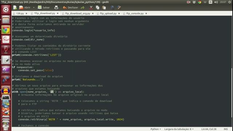This screenshot has width=233, height=131.
Task: Close the 139.py tab
Action: tap(27, 13)
